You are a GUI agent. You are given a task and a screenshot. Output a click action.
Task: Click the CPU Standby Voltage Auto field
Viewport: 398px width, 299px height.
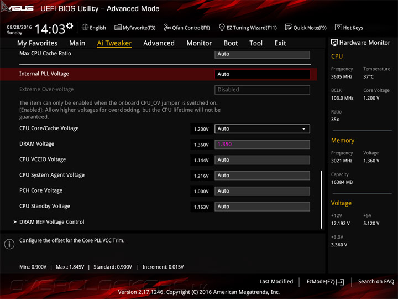point(262,207)
